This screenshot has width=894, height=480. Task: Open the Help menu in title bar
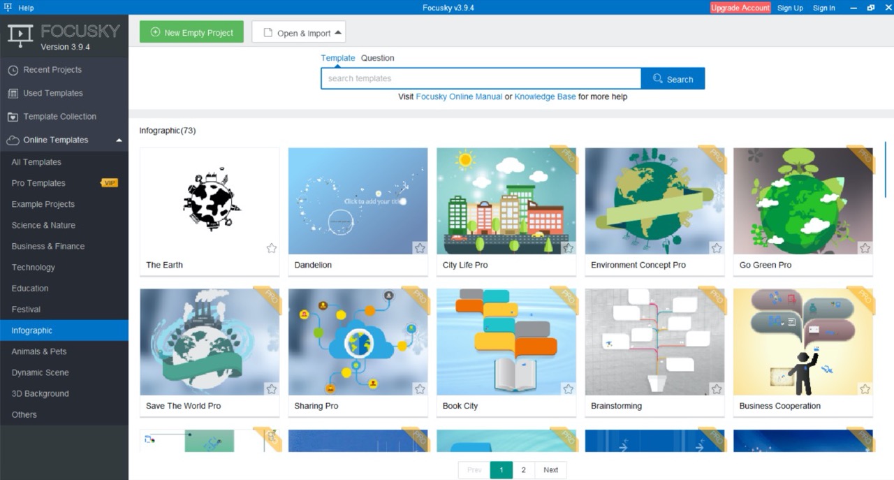click(x=19, y=8)
